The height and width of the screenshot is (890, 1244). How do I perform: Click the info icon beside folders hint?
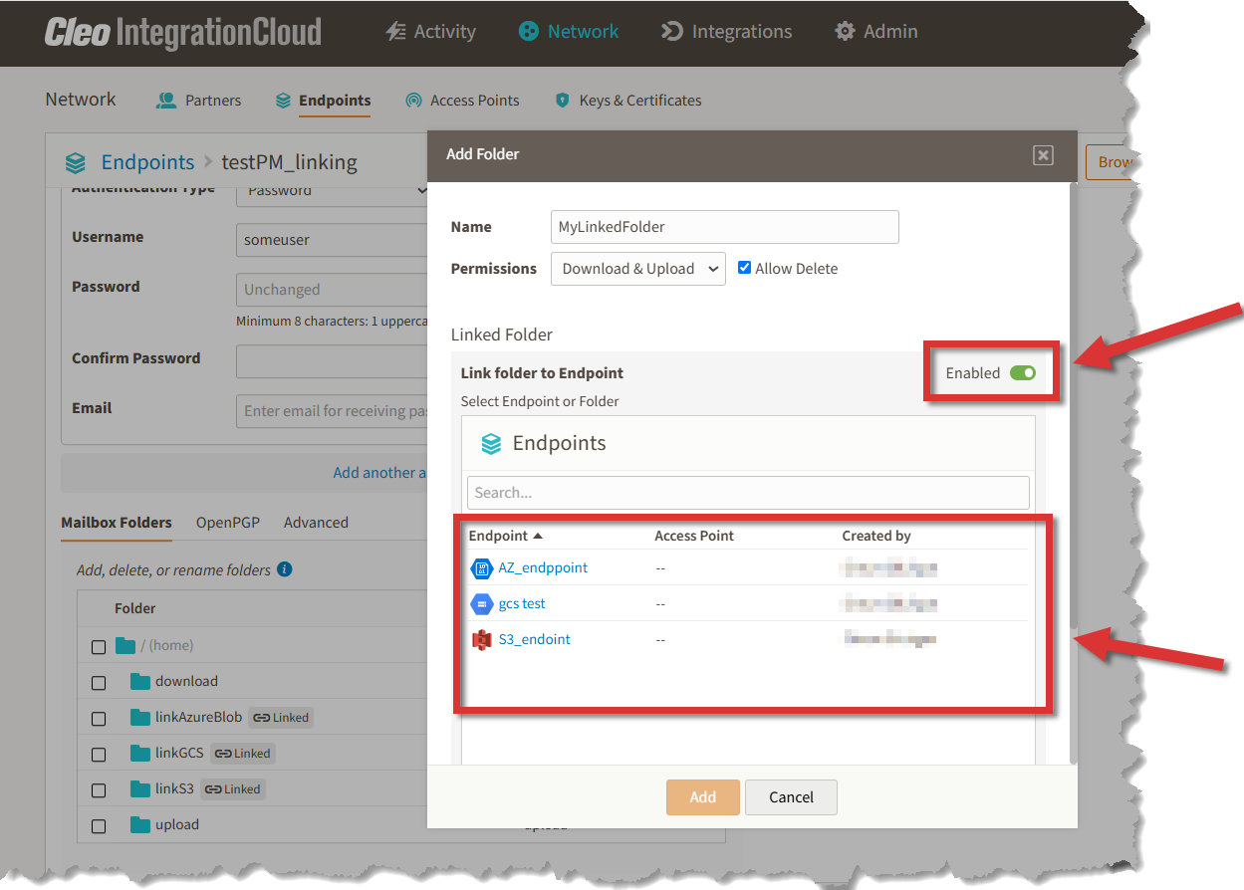coord(285,569)
